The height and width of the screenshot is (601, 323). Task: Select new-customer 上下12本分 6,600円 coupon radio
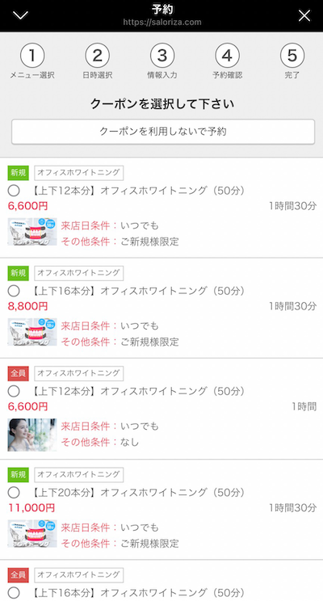(14, 191)
